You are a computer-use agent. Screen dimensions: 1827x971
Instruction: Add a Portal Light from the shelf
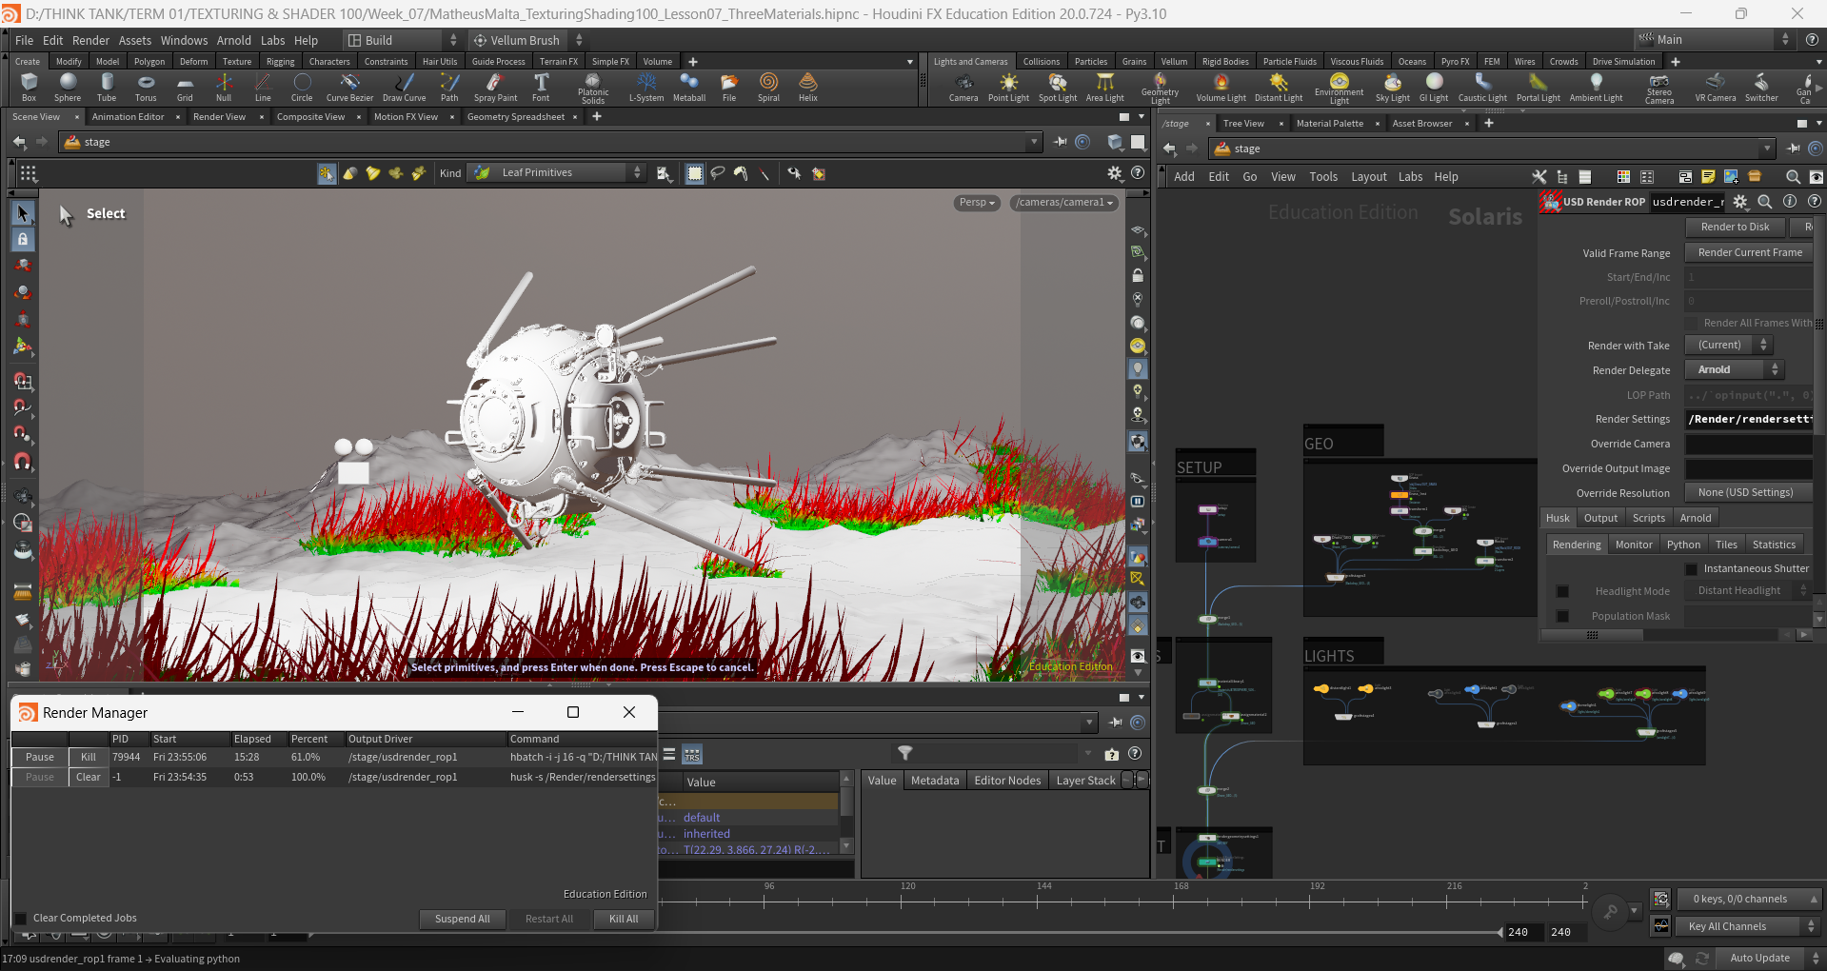click(1538, 87)
